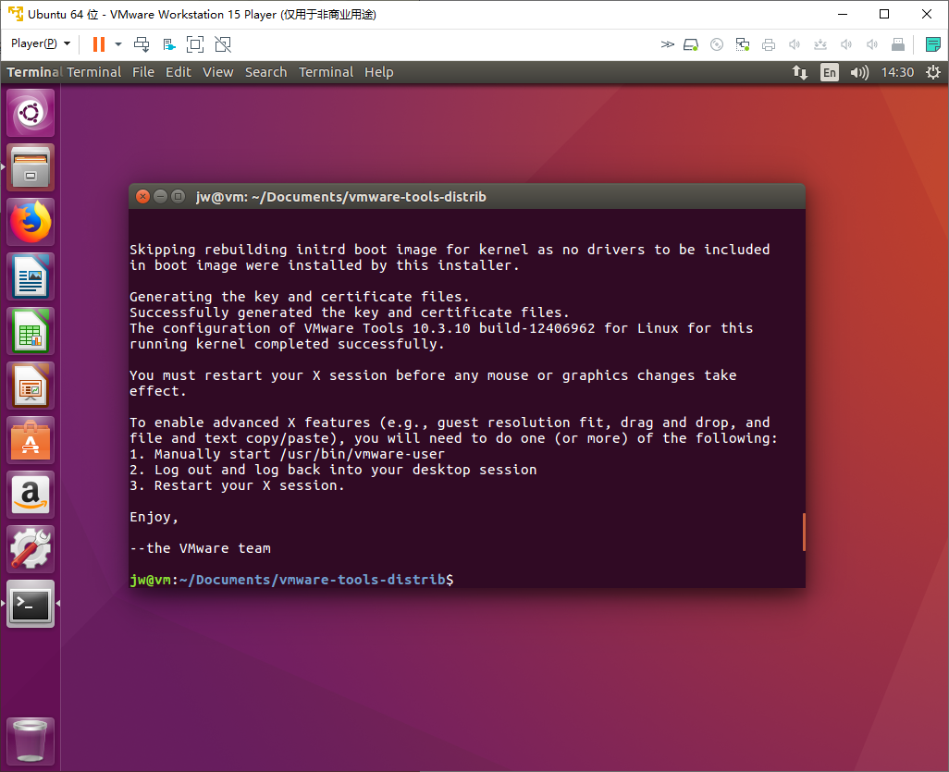Send Ctrl+Alt+Del to the virtual machine
This screenshot has height=772, width=949.
click(x=142, y=44)
